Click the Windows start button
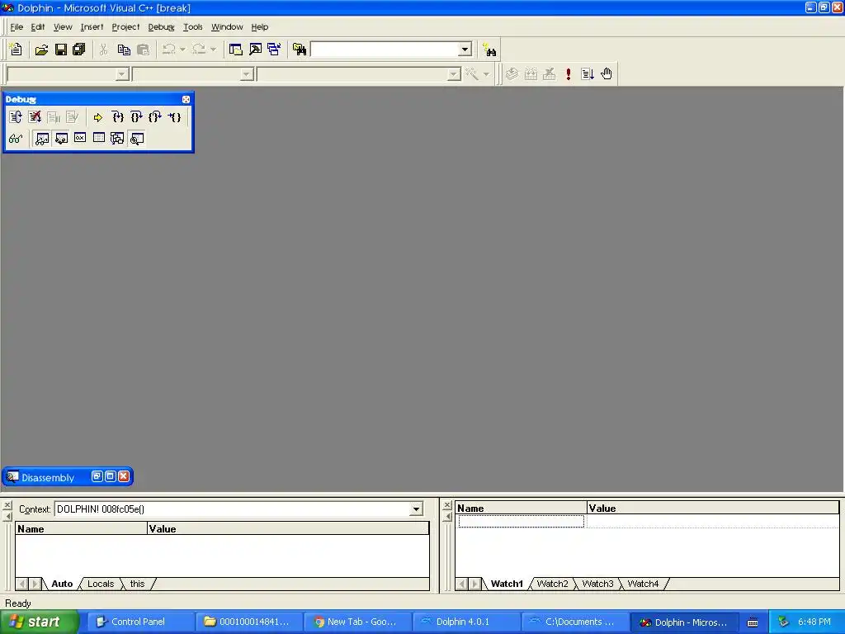The height and width of the screenshot is (634, 845). coord(40,622)
